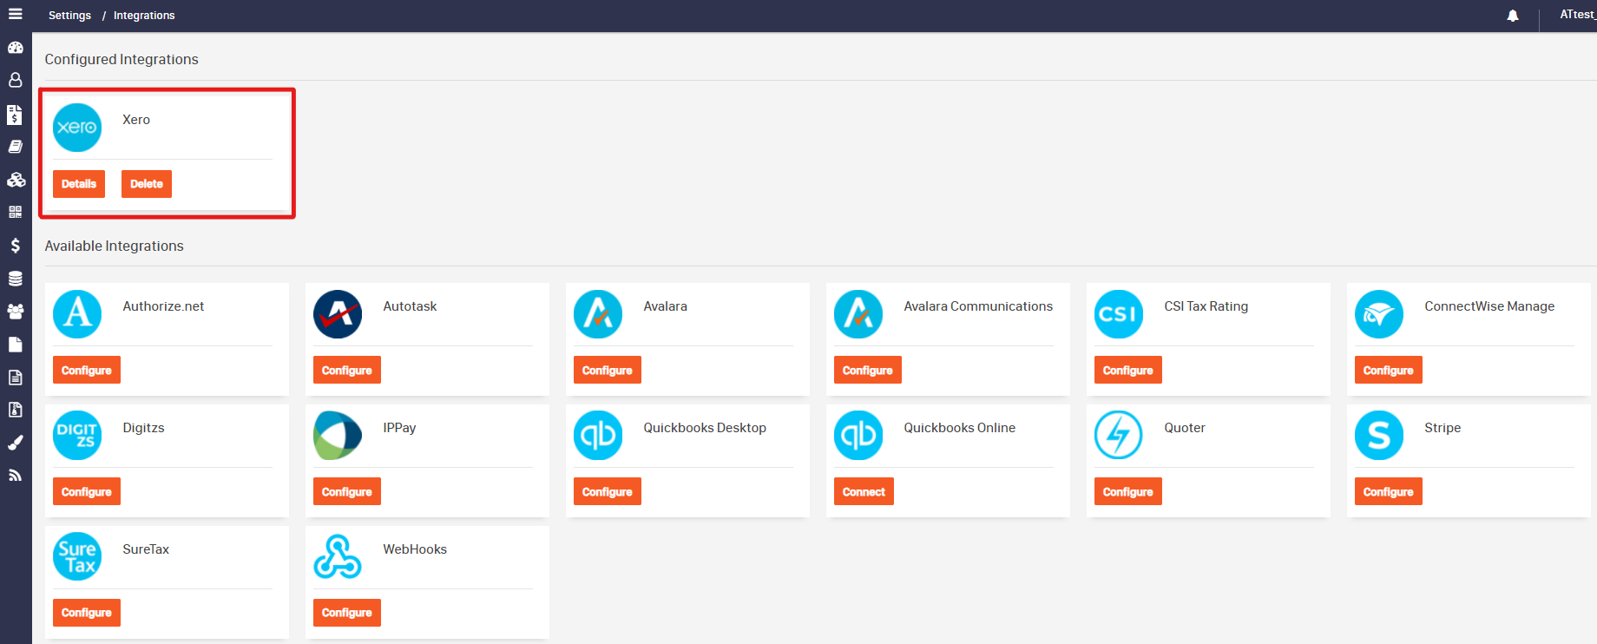The image size is (1597, 644).
Task: Open the paintbrush sidebar icon
Action: click(x=16, y=443)
